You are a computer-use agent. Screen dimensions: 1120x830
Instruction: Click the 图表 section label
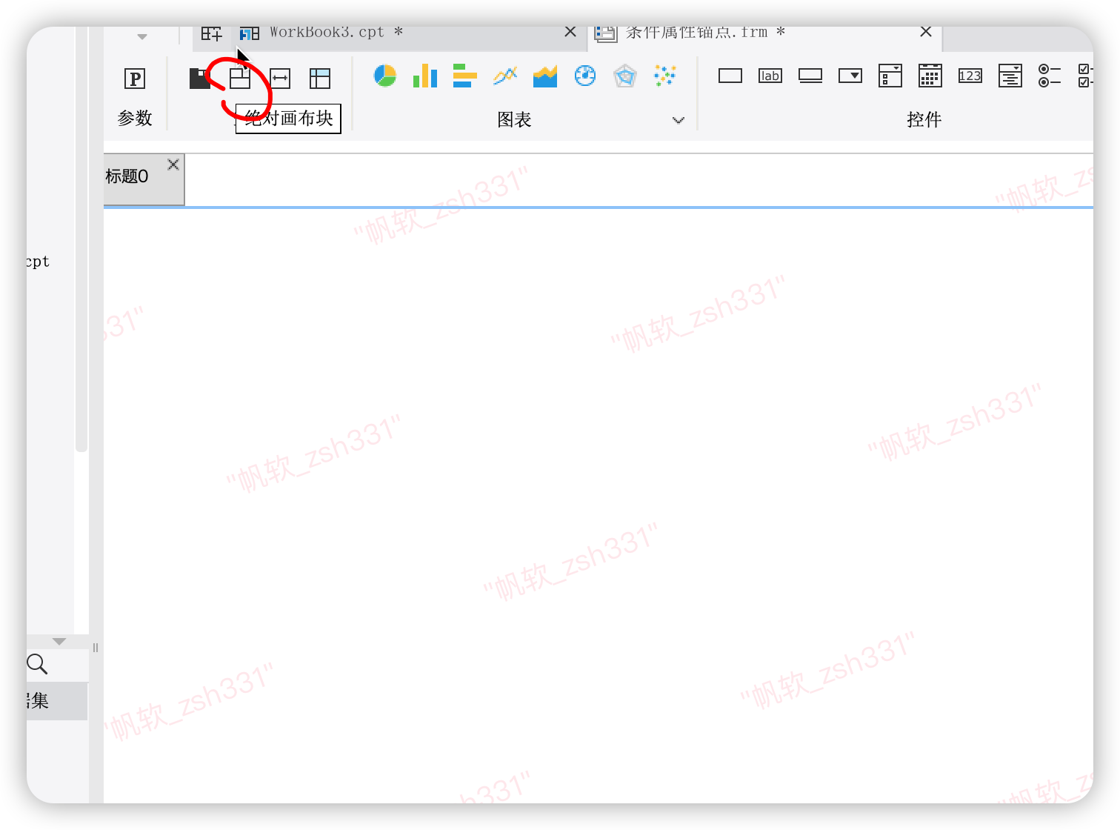click(x=514, y=120)
